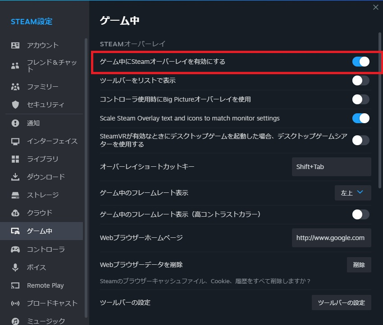Switch to 通知 settings
Viewport: 383px width, 325px height.
(41, 123)
